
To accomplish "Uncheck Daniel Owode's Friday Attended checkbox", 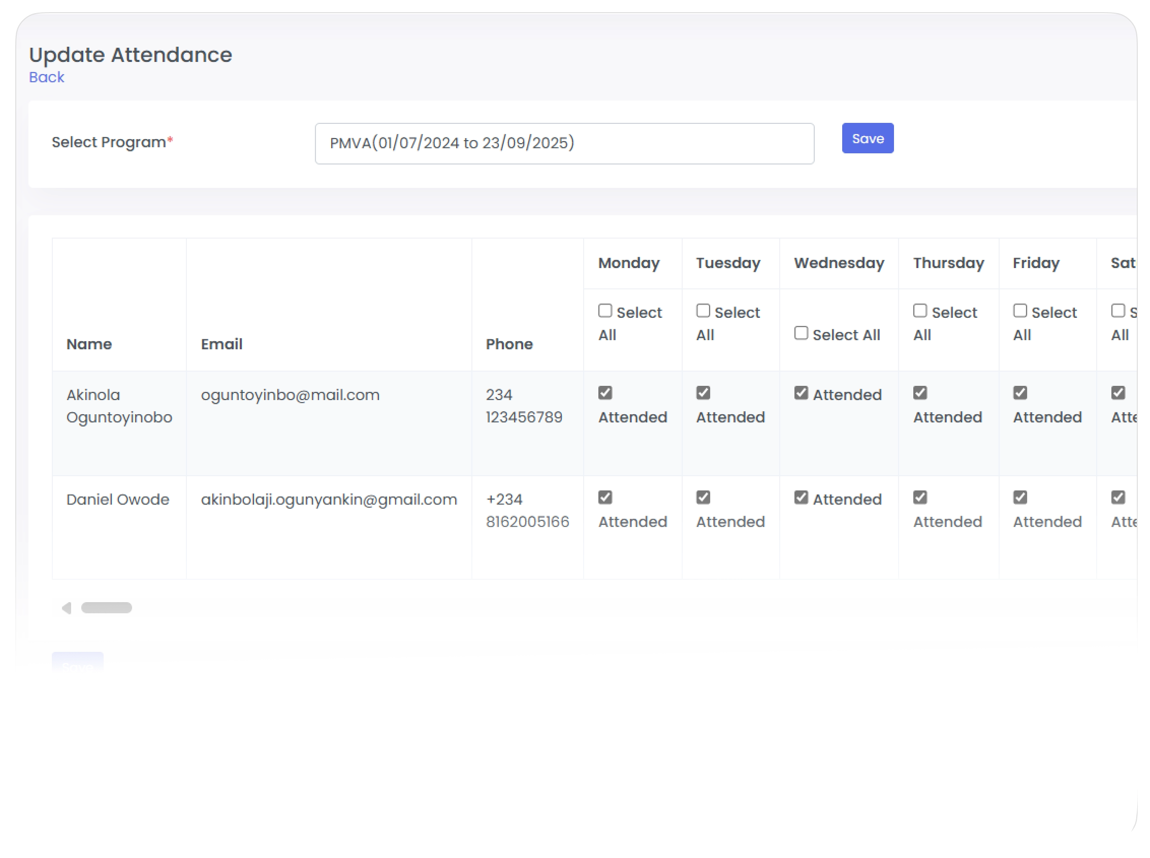I will tap(1019, 497).
